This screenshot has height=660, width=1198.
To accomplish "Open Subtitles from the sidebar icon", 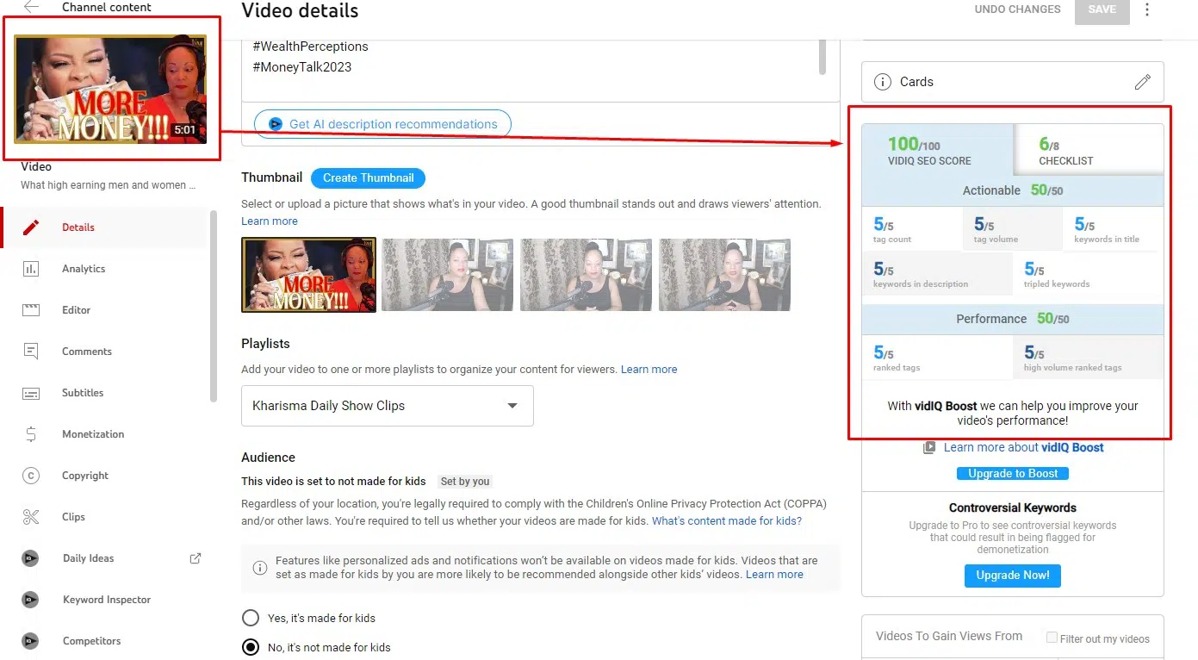I will [x=31, y=393].
